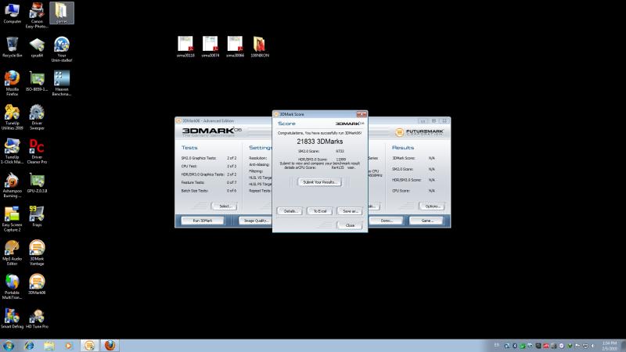Launch 3DMark06 desktop shortcut
The height and width of the screenshot is (352, 626).
[37, 284]
